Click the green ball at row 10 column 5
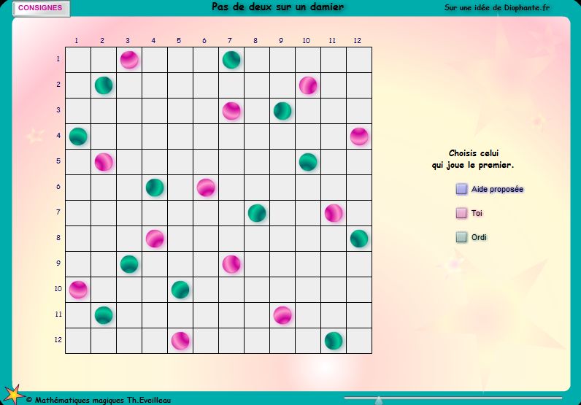Viewport: 581px width, 405px height. pyautogui.click(x=180, y=290)
